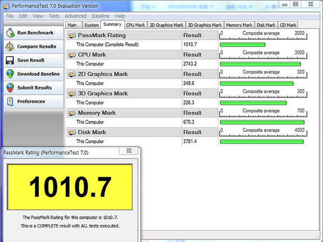Open the View menu
The width and height of the screenshot is (323, 242).
38,16
